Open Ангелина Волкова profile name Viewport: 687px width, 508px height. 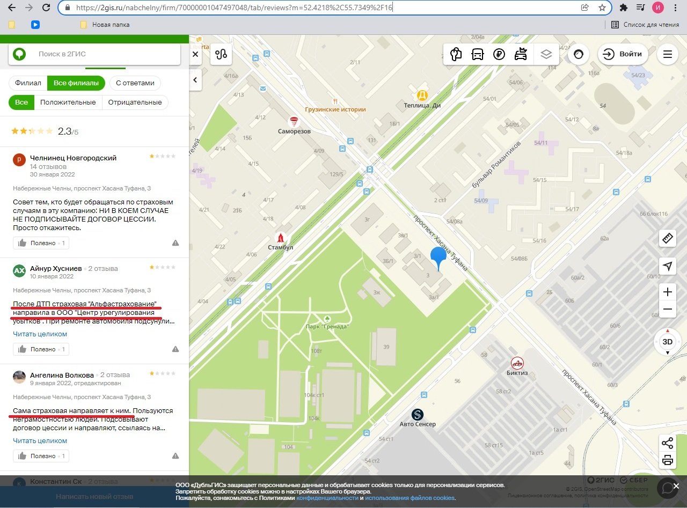62,375
